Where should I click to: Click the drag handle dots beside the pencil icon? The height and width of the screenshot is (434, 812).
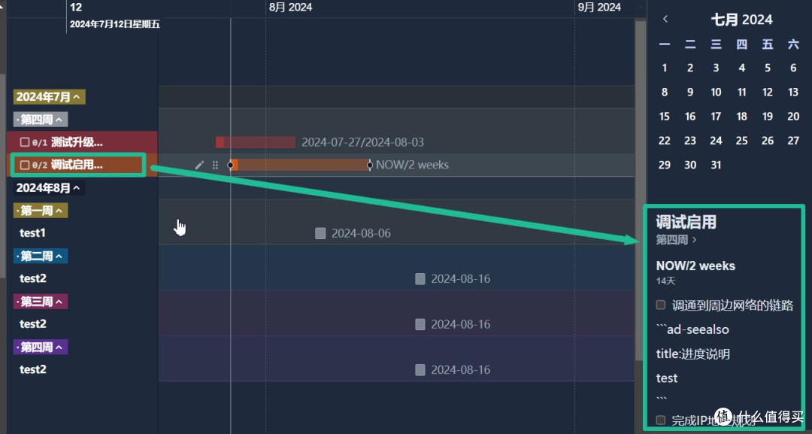pos(215,165)
